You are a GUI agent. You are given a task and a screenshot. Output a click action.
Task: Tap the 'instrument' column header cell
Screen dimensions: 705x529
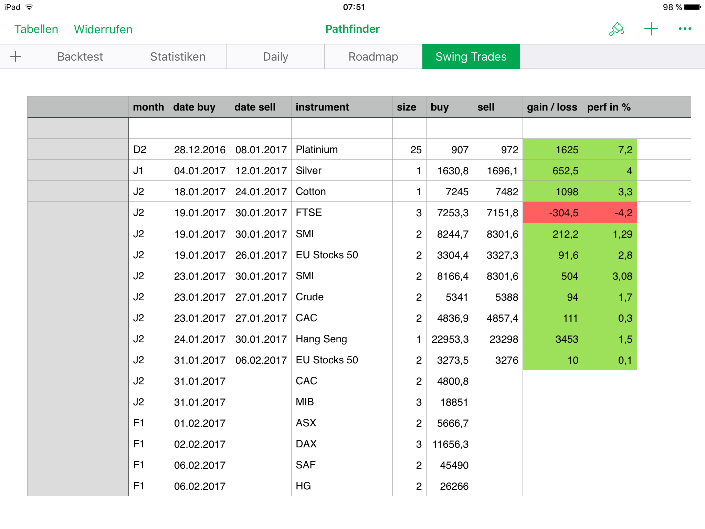(341, 107)
